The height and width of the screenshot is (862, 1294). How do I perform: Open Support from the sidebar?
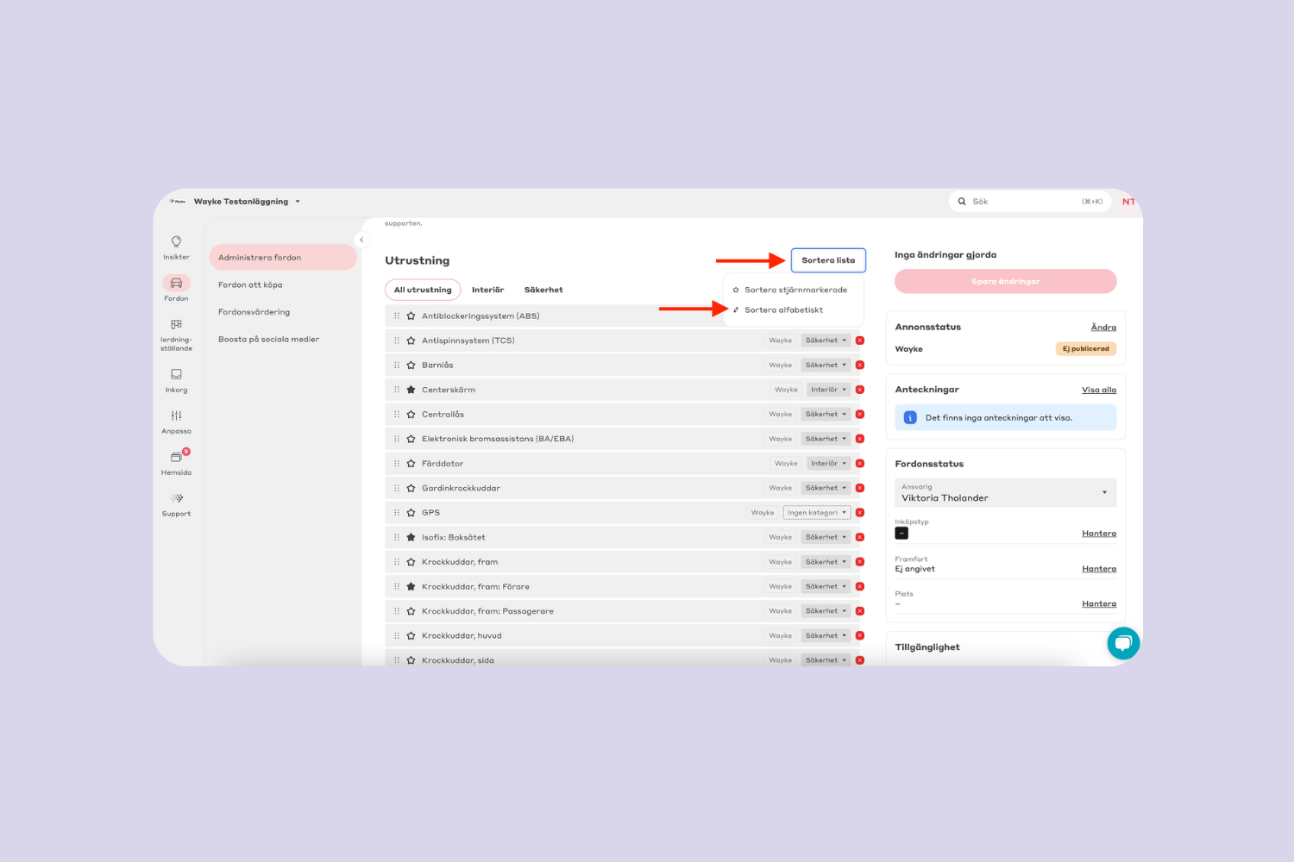pyautogui.click(x=176, y=503)
